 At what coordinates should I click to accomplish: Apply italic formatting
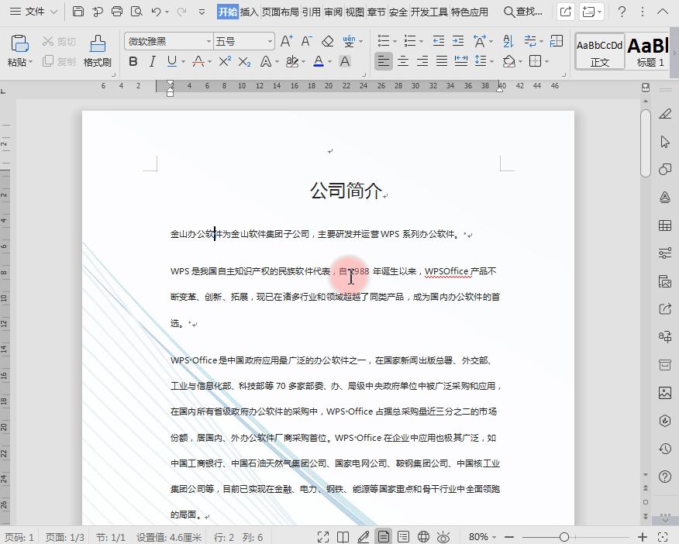[152, 61]
